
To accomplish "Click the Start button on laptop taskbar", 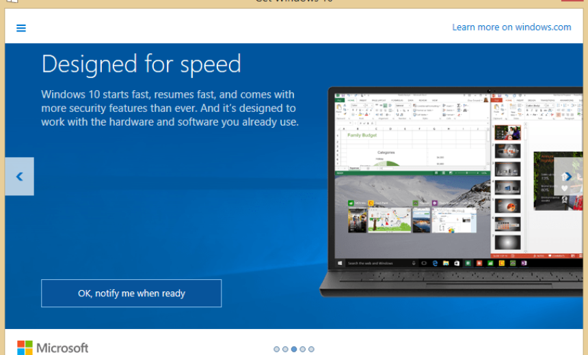I will pyautogui.click(x=340, y=263).
